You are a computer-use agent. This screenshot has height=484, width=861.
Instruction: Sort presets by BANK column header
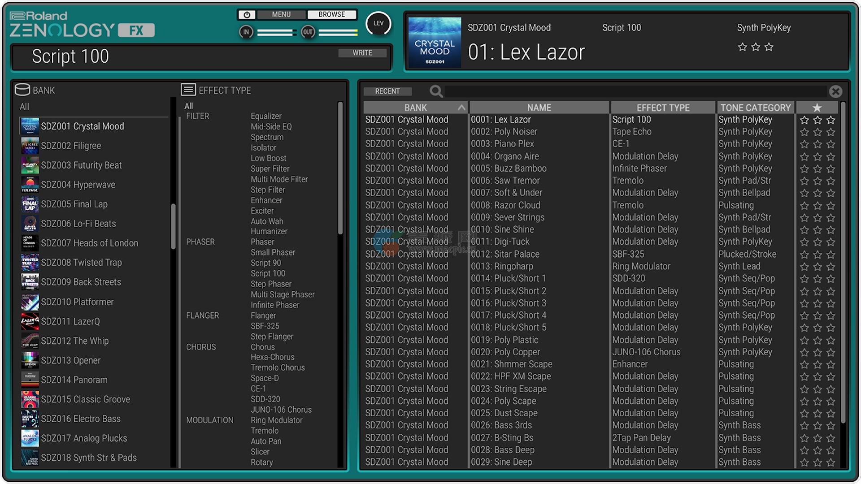pos(415,108)
